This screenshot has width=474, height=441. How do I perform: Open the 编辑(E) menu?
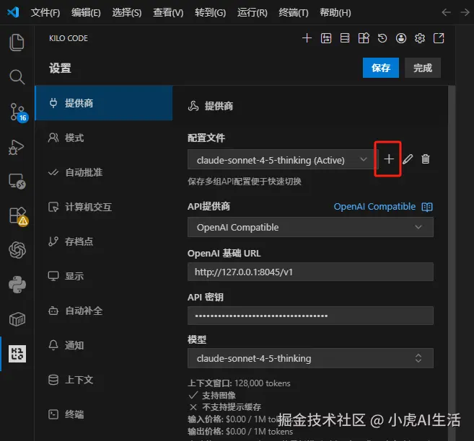click(x=86, y=12)
